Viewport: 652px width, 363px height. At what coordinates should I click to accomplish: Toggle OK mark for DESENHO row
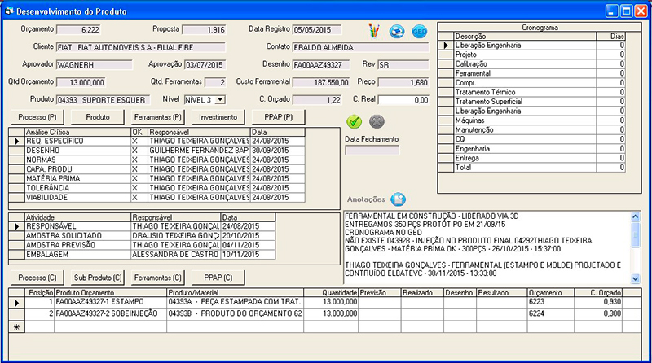tap(139, 151)
